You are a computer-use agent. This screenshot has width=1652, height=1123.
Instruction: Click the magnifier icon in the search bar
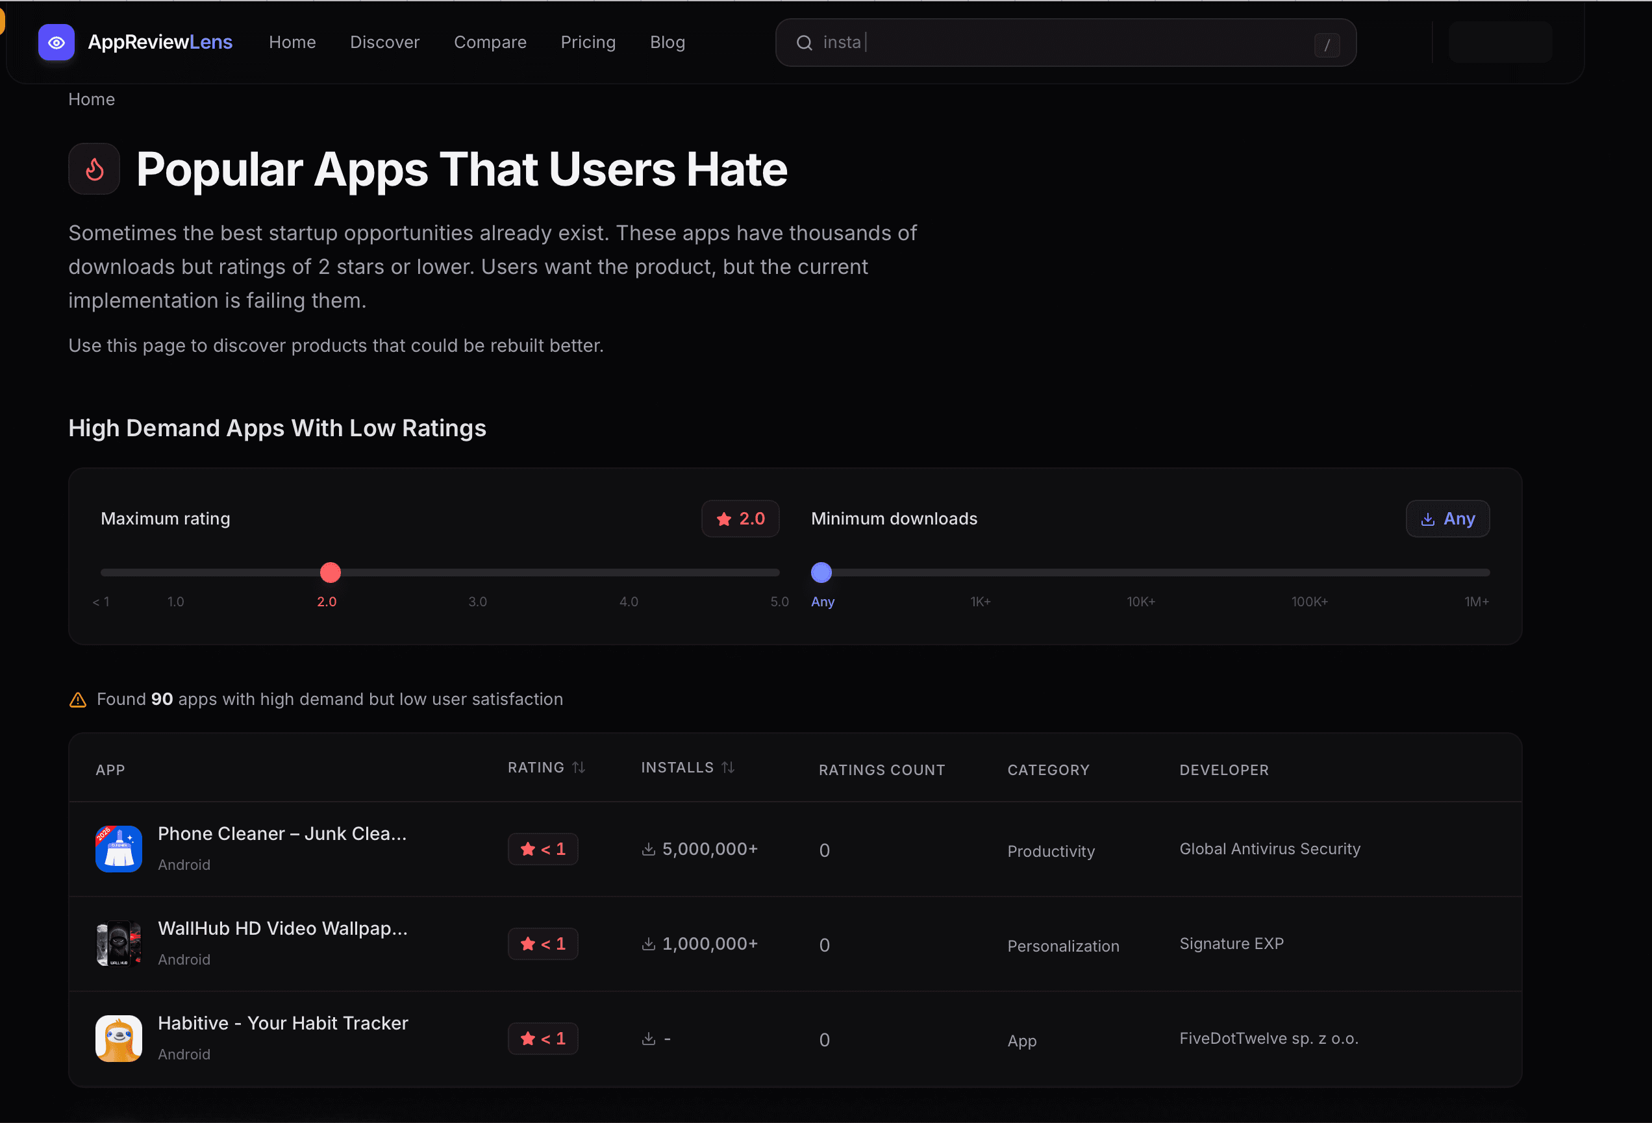point(803,42)
